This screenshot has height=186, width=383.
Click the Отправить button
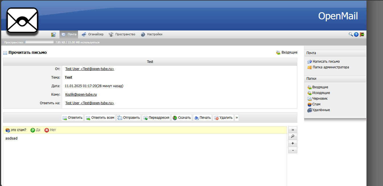tap(129, 118)
